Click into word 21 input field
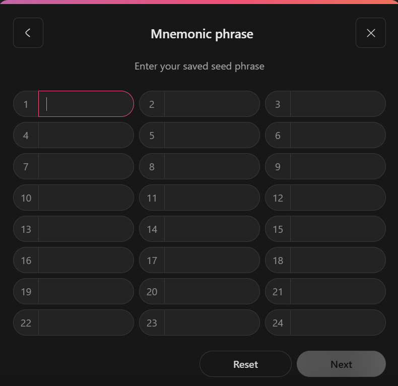The width and height of the screenshot is (398, 386). [x=338, y=292]
